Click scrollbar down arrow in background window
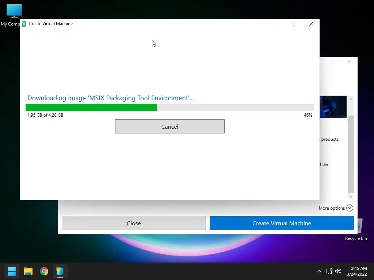This screenshot has width=374, height=280. [351, 197]
